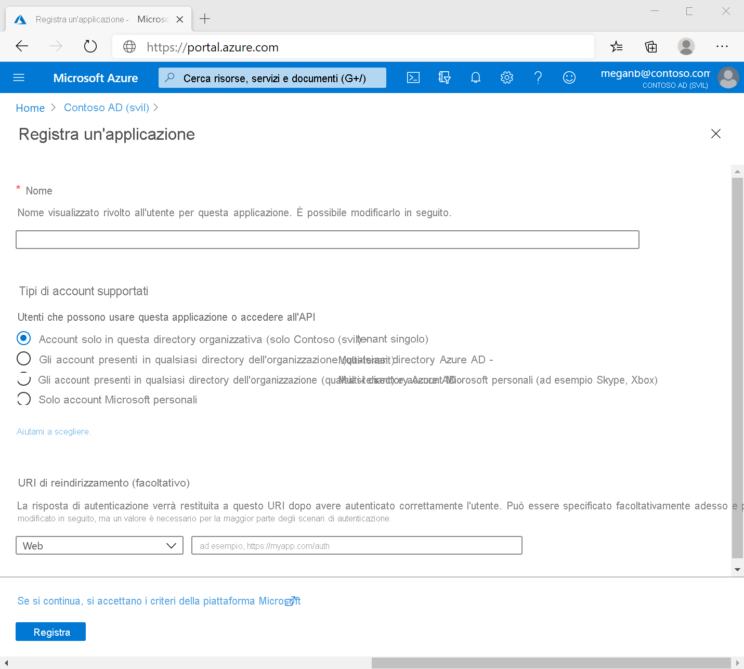Open the hamburger portal menu
Viewport: 744px width, 669px height.
click(x=19, y=77)
